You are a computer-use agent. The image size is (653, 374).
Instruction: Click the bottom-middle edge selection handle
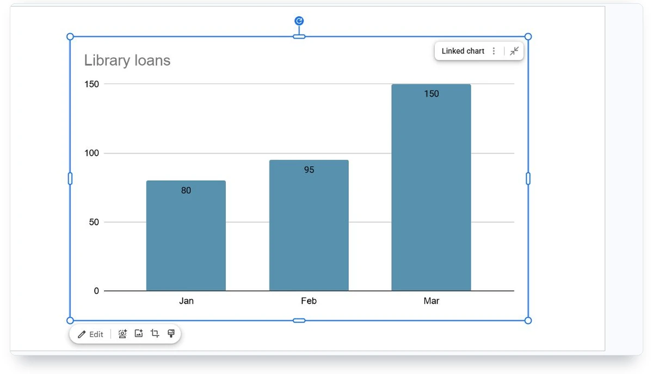pos(299,321)
